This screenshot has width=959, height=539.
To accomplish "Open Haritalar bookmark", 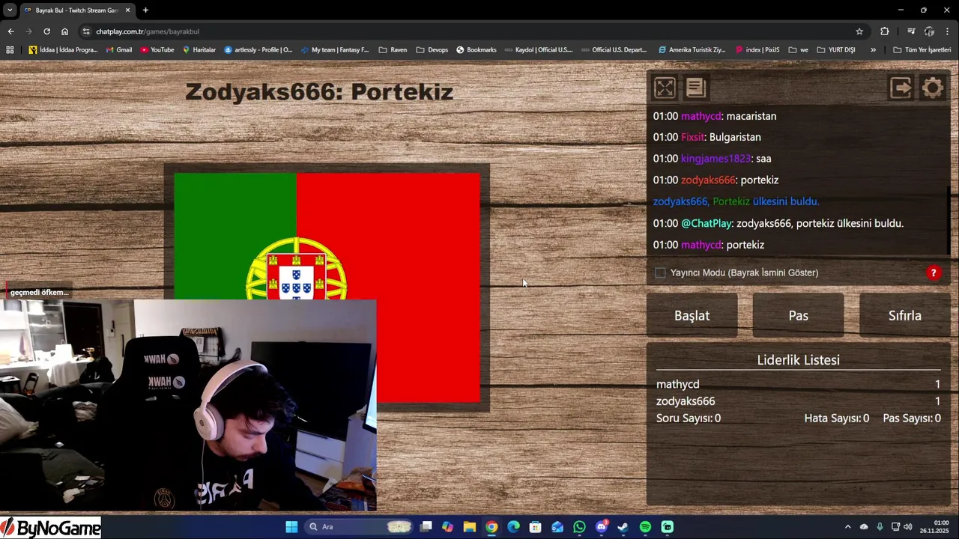I will (x=199, y=50).
